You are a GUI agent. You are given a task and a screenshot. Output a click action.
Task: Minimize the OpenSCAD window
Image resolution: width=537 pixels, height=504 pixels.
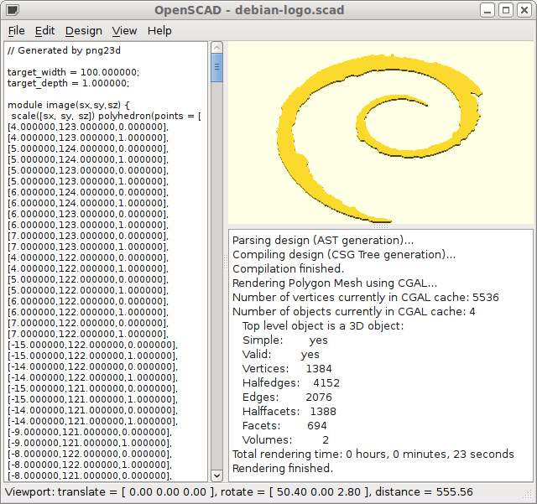pyautogui.click(x=487, y=10)
